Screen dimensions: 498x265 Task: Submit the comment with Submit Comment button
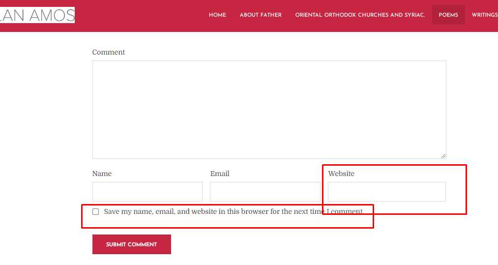[x=131, y=244]
